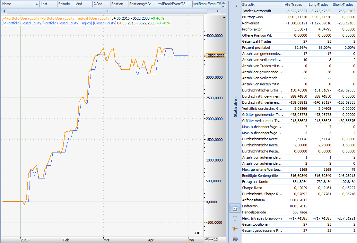Open the chart options dropdown arrow
Viewport: 357px width, 243px height.
pyautogui.click(x=224, y=18)
